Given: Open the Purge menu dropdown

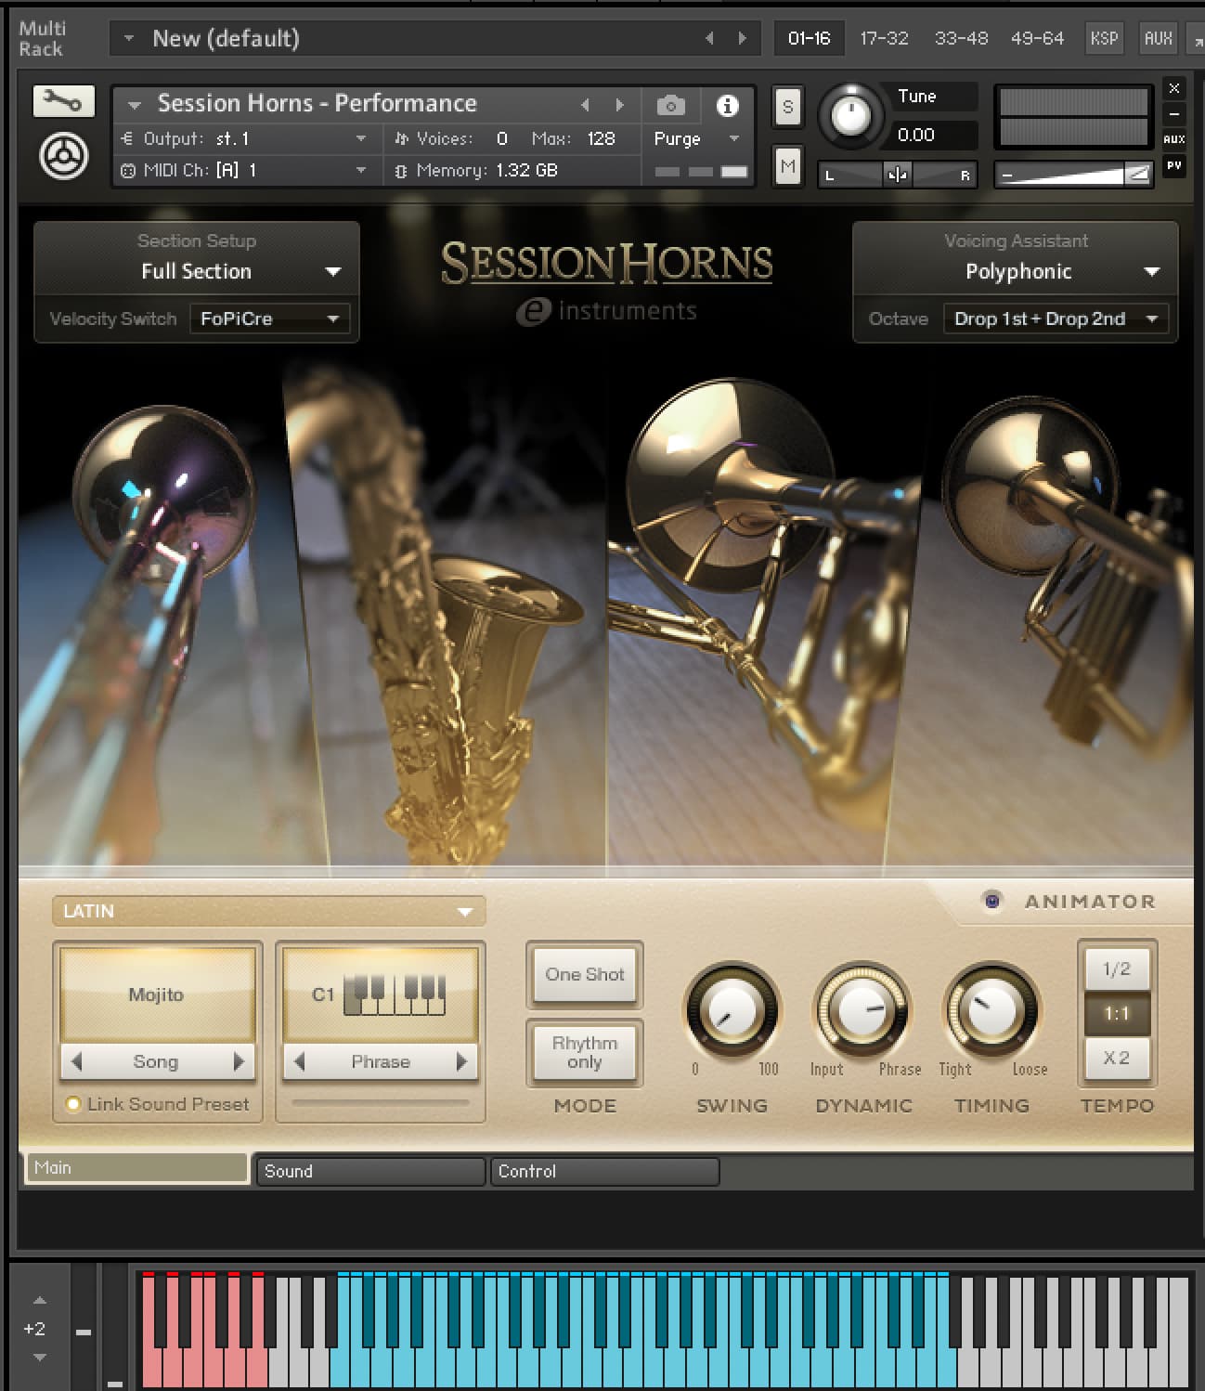Looking at the screenshot, I should (x=696, y=139).
